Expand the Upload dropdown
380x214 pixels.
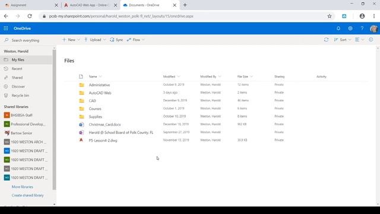[x=104, y=40]
